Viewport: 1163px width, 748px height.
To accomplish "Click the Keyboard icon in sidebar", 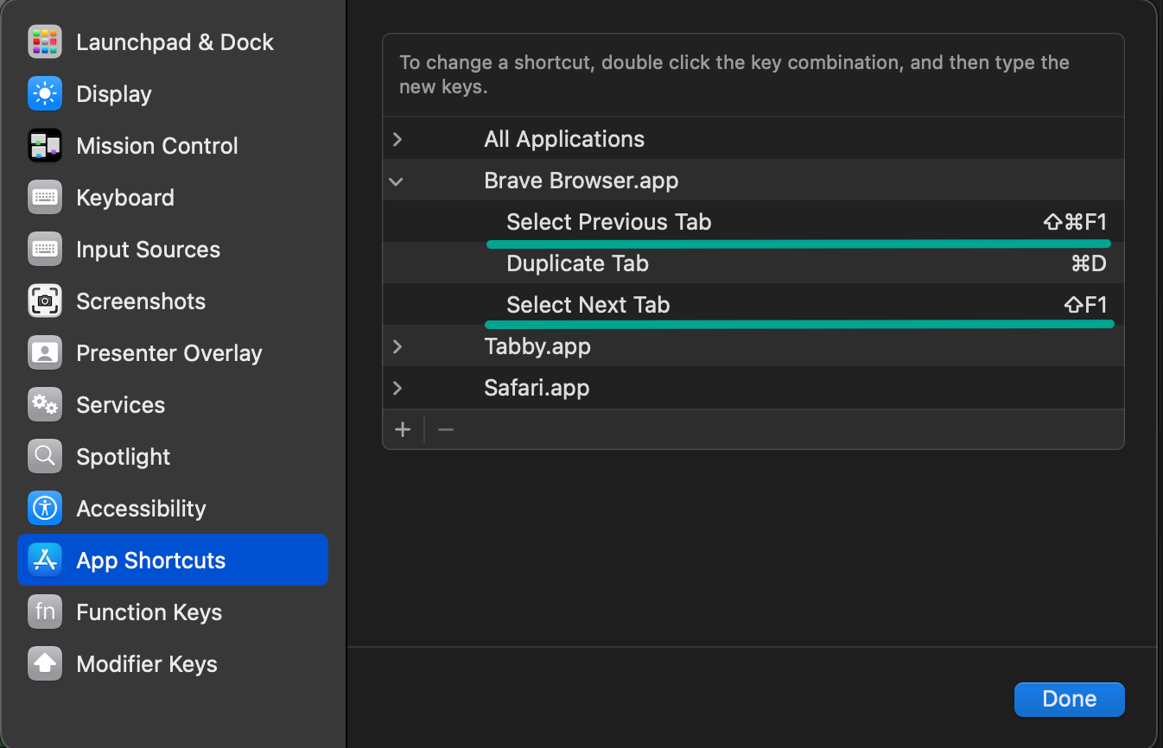I will (45, 197).
